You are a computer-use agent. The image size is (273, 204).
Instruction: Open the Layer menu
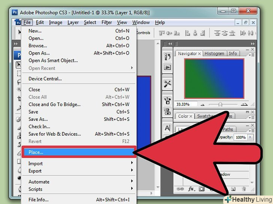click(x=73, y=22)
